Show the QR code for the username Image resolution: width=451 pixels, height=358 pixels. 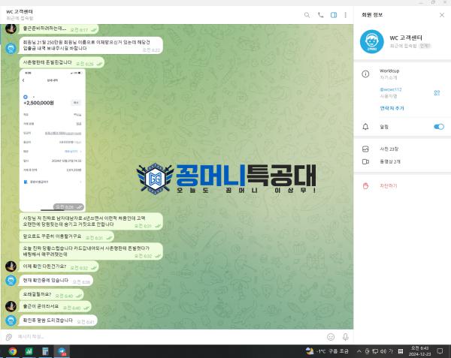coord(437,93)
